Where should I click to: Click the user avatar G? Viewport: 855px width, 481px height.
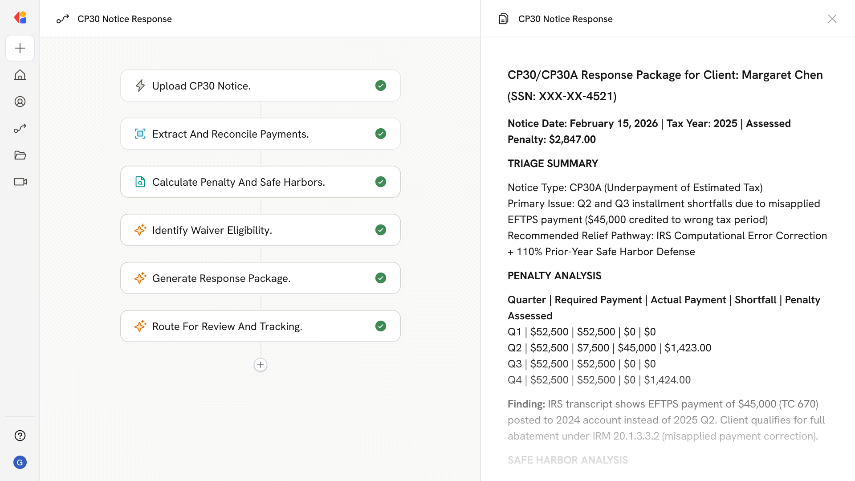pos(20,462)
